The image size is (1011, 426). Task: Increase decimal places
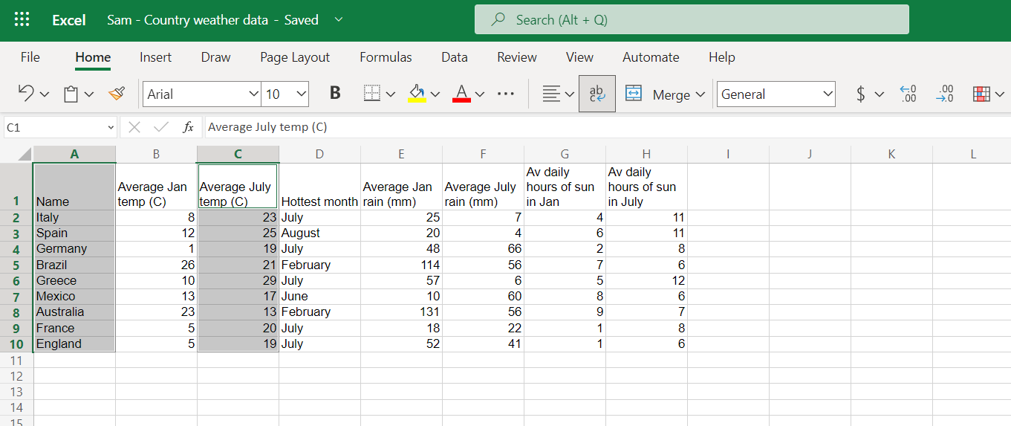(908, 94)
